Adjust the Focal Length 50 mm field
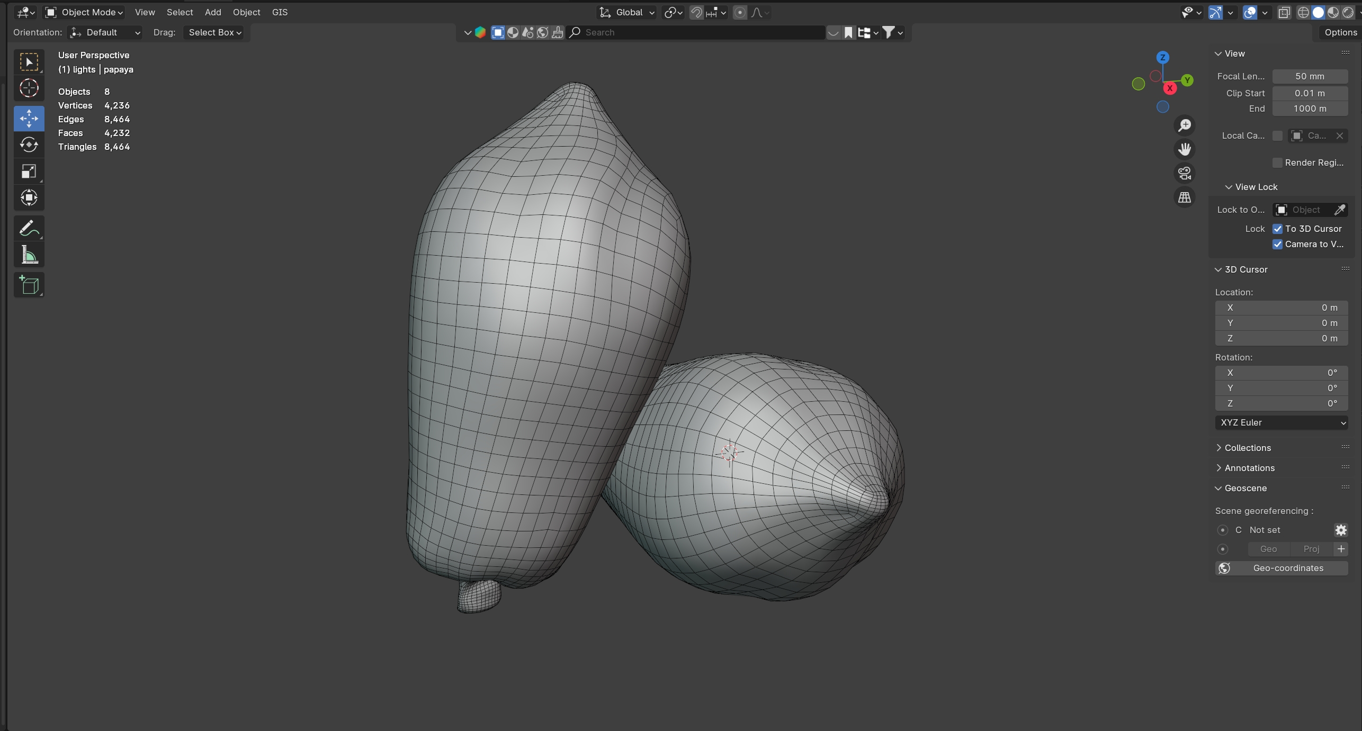 [x=1310, y=76]
